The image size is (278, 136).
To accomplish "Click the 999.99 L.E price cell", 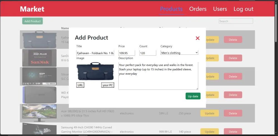I will (x=165, y=132).
